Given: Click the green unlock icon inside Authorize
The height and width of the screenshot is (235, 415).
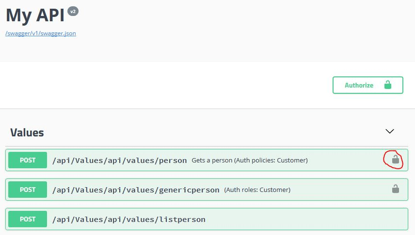Looking at the screenshot, I should (388, 85).
